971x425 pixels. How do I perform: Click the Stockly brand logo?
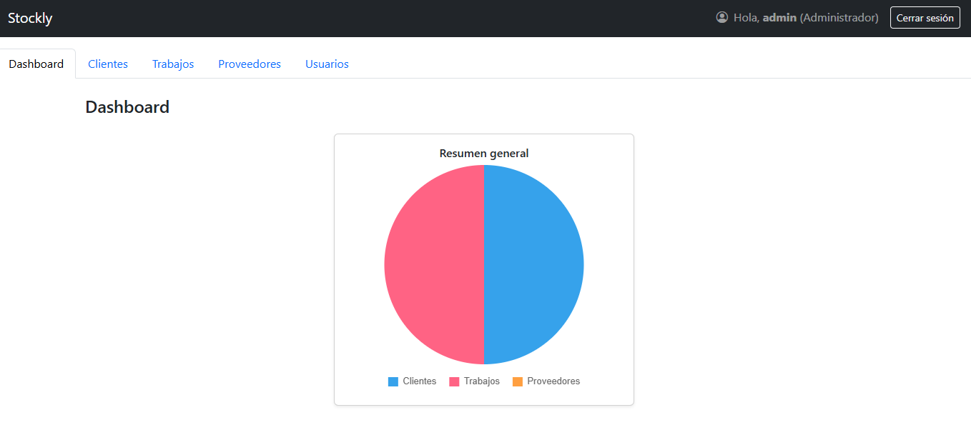pos(30,18)
